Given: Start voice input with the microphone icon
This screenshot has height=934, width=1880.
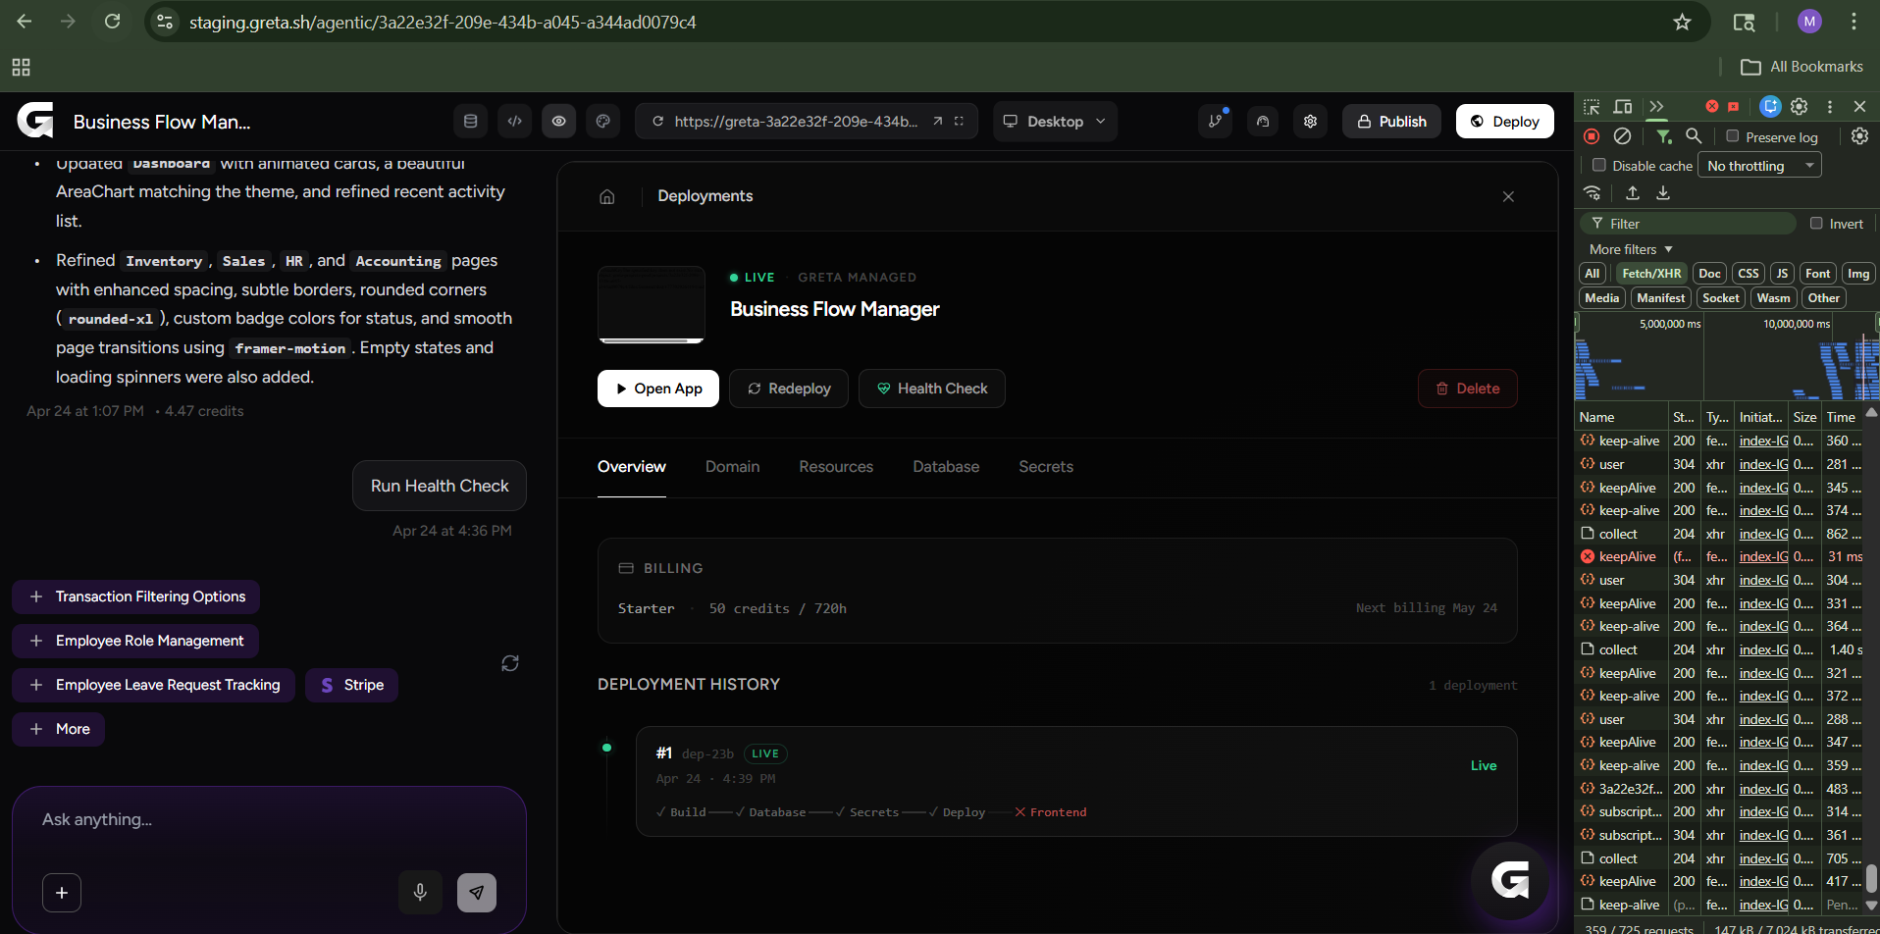Looking at the screenshot, I should [x=420, y=893].
